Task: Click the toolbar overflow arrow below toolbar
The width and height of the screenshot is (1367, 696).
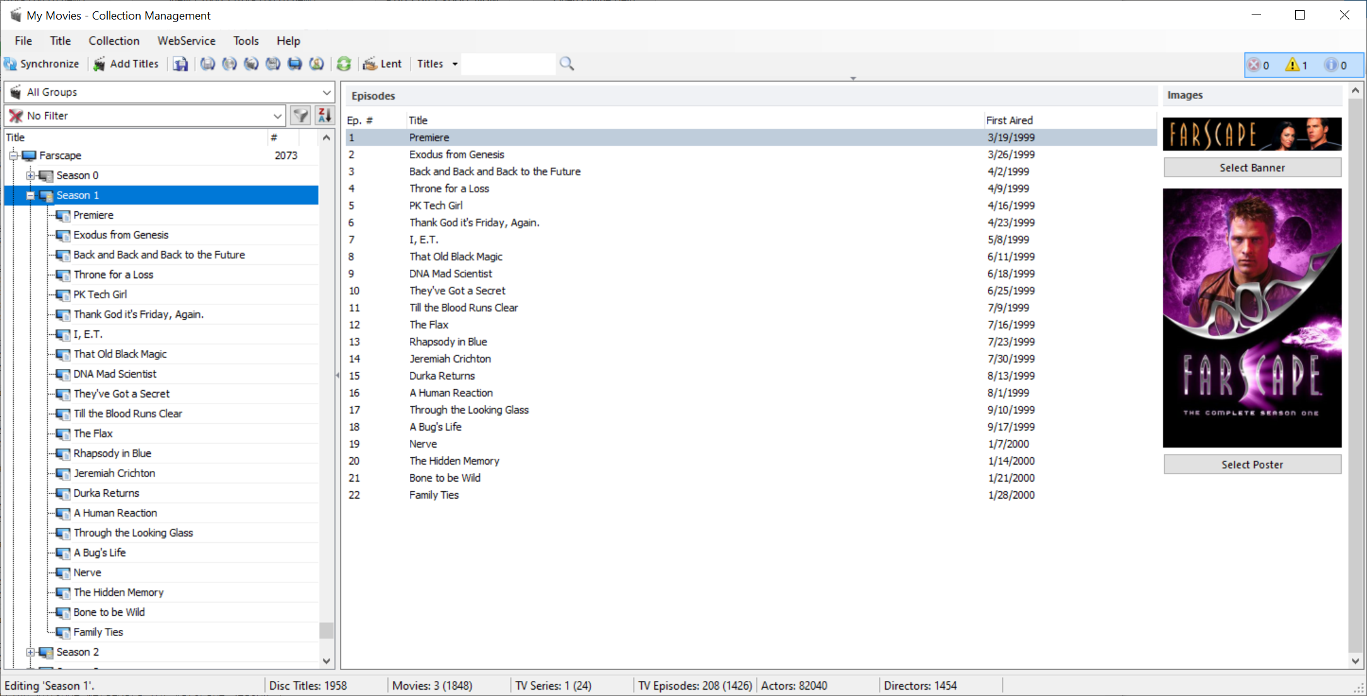Action: (x=853, y=78)
